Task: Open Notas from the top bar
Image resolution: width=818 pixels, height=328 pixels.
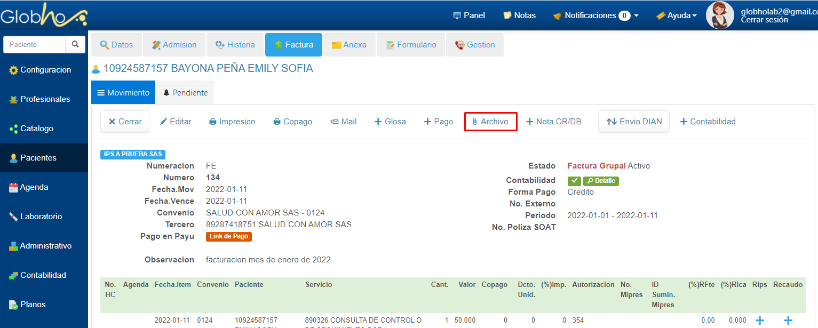Action: coord(519,15)
